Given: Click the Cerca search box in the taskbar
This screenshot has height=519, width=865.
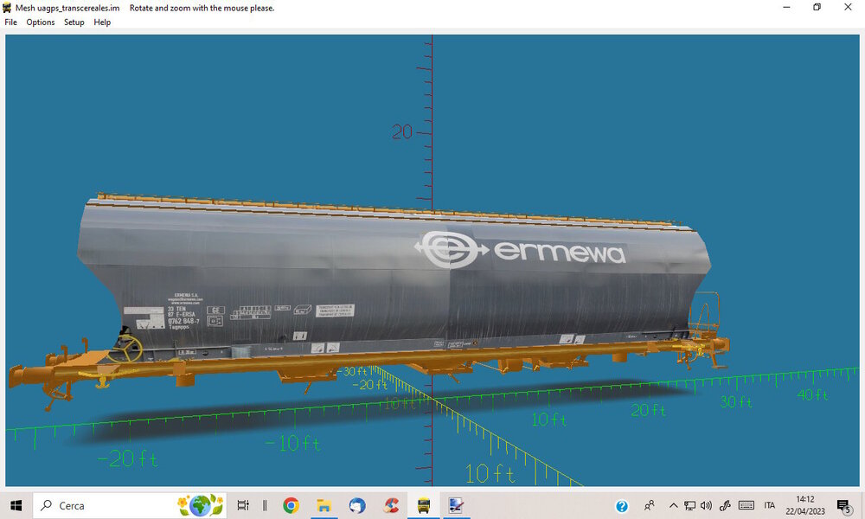Looking at the screenshot, I should [130, 505].
